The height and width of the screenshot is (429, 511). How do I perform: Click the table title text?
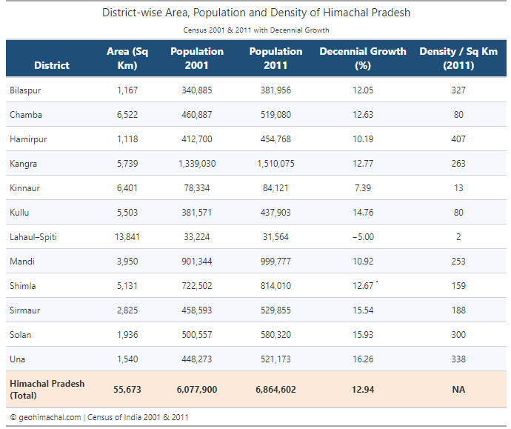(x=255, y=13)
